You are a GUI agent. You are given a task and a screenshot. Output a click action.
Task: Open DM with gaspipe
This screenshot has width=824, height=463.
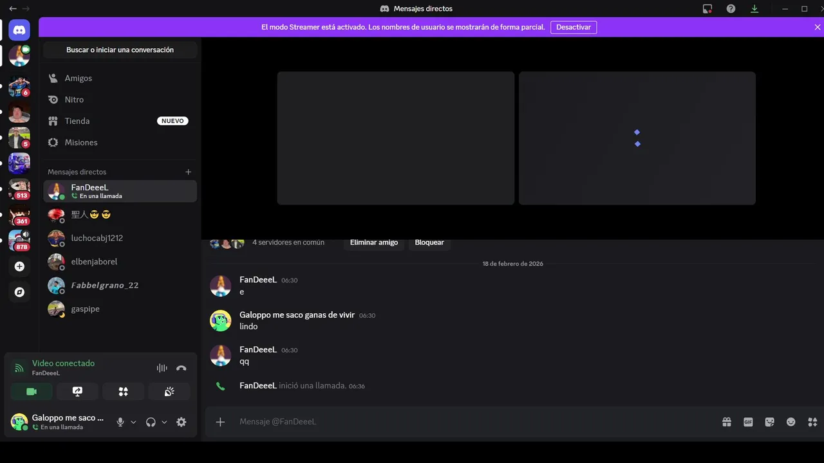pyautogui.click(x=120, y=309)
